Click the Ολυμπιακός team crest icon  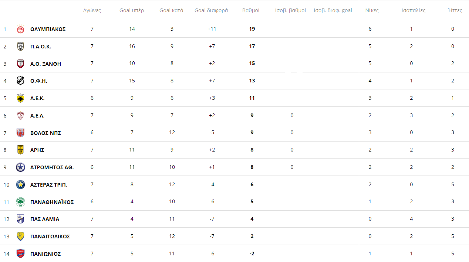pos(21,29)
